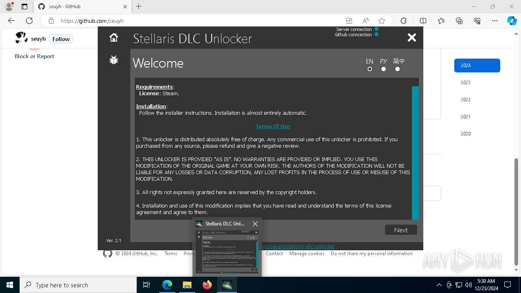The width and height of the screenshot is (521, 293).
Task: Open the Edge tab actions menu
Action: pyautogui.click(x=24, y=7)
